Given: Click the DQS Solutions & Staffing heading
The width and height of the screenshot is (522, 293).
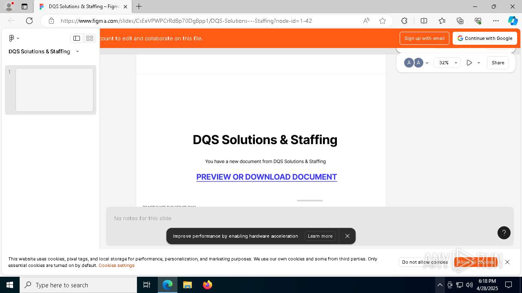Looking at the screenshot, I should point(265,140).
